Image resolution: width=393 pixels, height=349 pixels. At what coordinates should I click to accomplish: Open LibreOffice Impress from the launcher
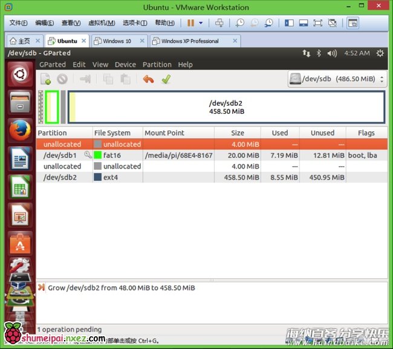click(20, 215)
